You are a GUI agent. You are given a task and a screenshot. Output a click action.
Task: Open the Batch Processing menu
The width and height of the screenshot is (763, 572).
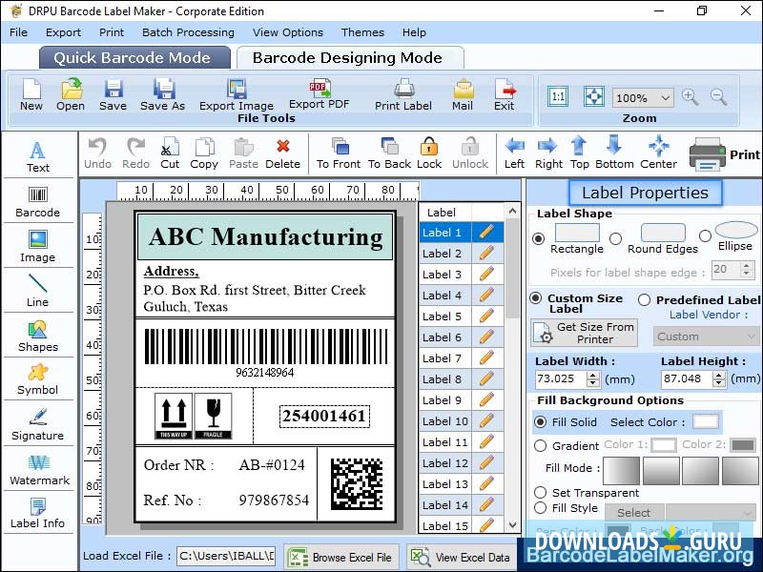188,32
